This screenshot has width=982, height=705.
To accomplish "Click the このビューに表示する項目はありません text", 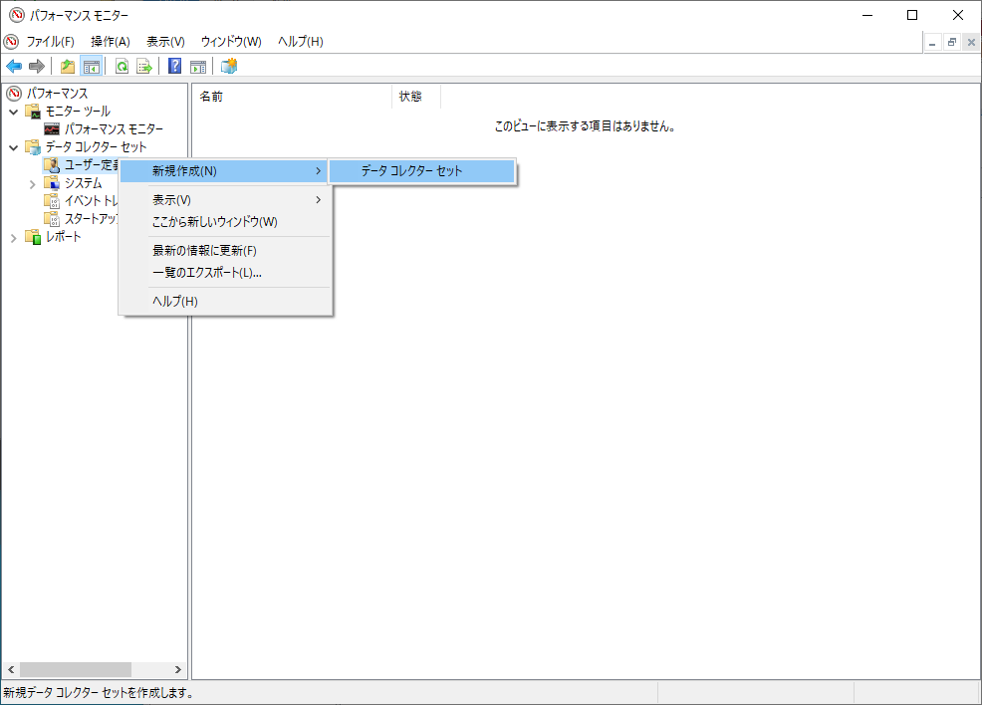I will coord(586,126).
